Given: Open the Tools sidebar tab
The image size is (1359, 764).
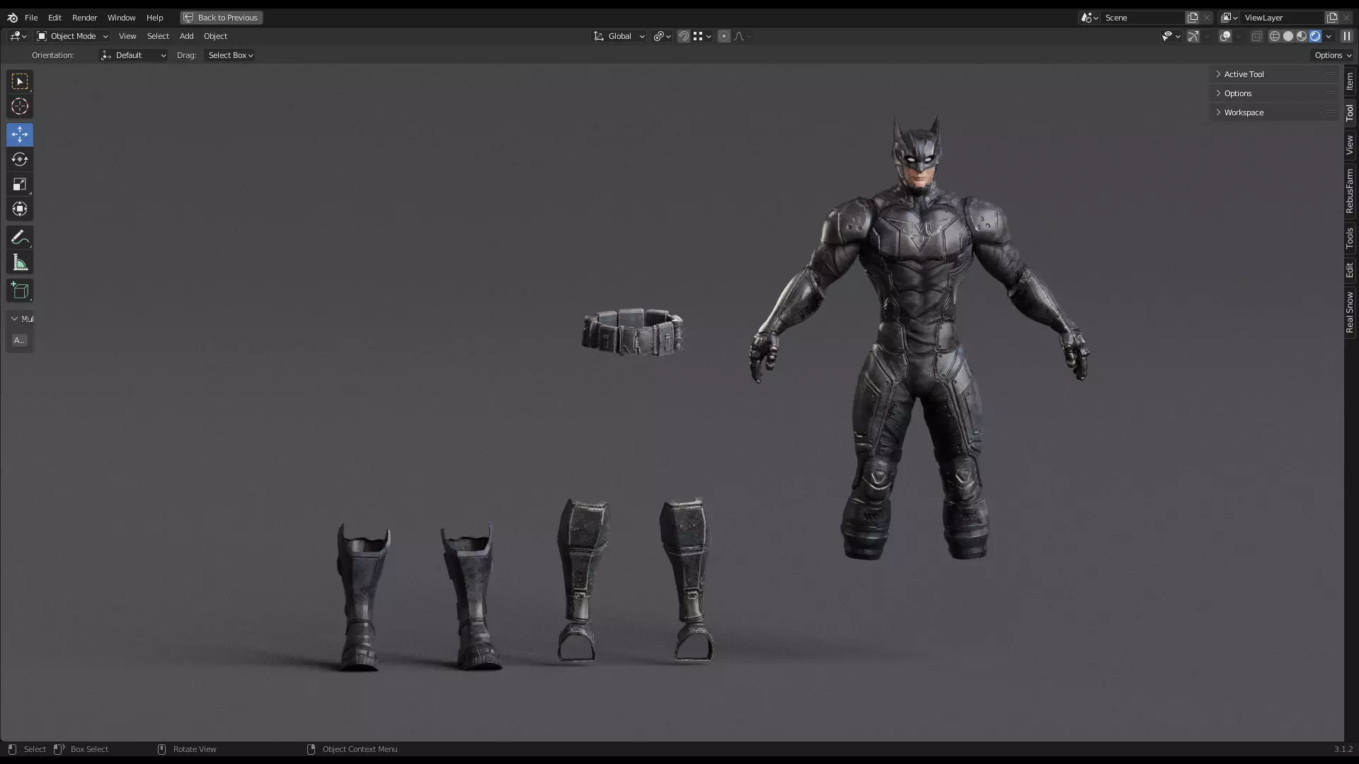Looking at the screenshot, I should click(1350, 238).
